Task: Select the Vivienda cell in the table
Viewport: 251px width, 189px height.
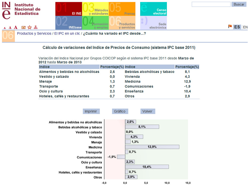Action: click(x=132, y=77)
